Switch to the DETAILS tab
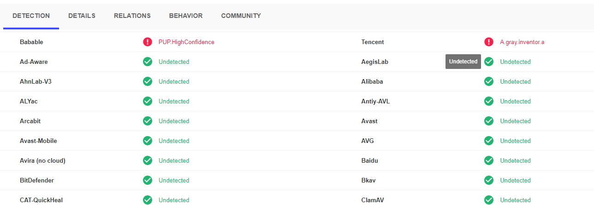 82,16
